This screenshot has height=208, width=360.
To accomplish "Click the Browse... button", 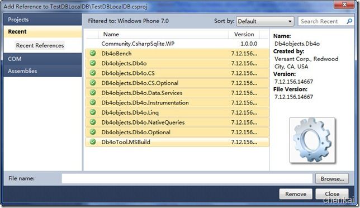I will 332,178.
